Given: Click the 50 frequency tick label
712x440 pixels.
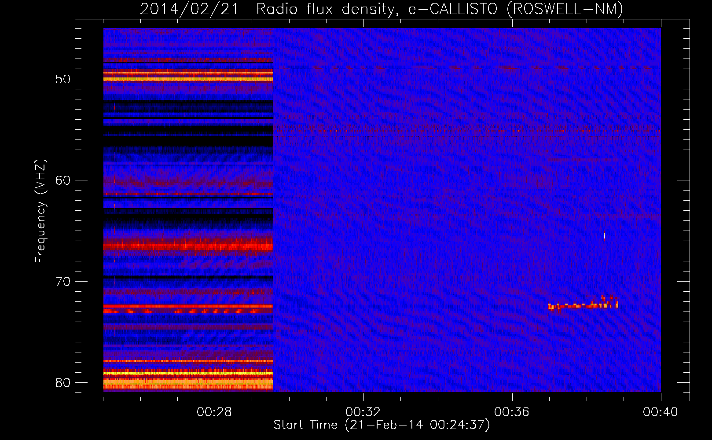Looking at the screenshot, I should click(x=63, y=79).
